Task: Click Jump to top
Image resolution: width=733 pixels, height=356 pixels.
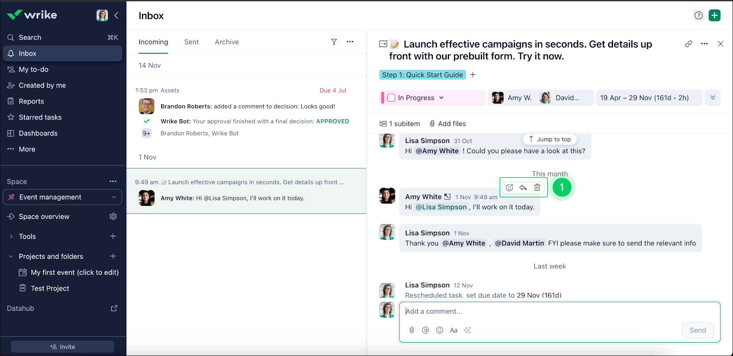Action: click(550, 139)
